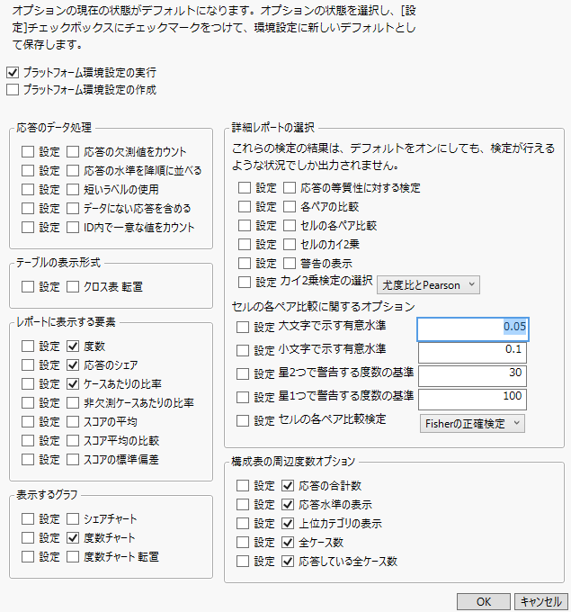The width and height of the screenshot is (571, 612).
Task: Open 尤度比とPearson dropdown
Action: [x=428, y=285]
